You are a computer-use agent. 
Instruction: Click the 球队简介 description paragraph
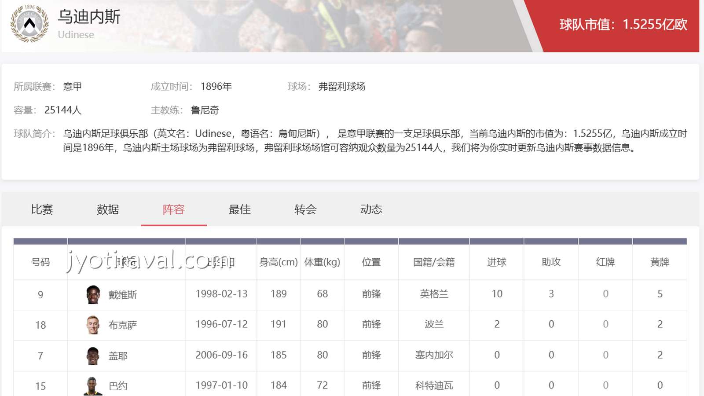coord(375,141)
